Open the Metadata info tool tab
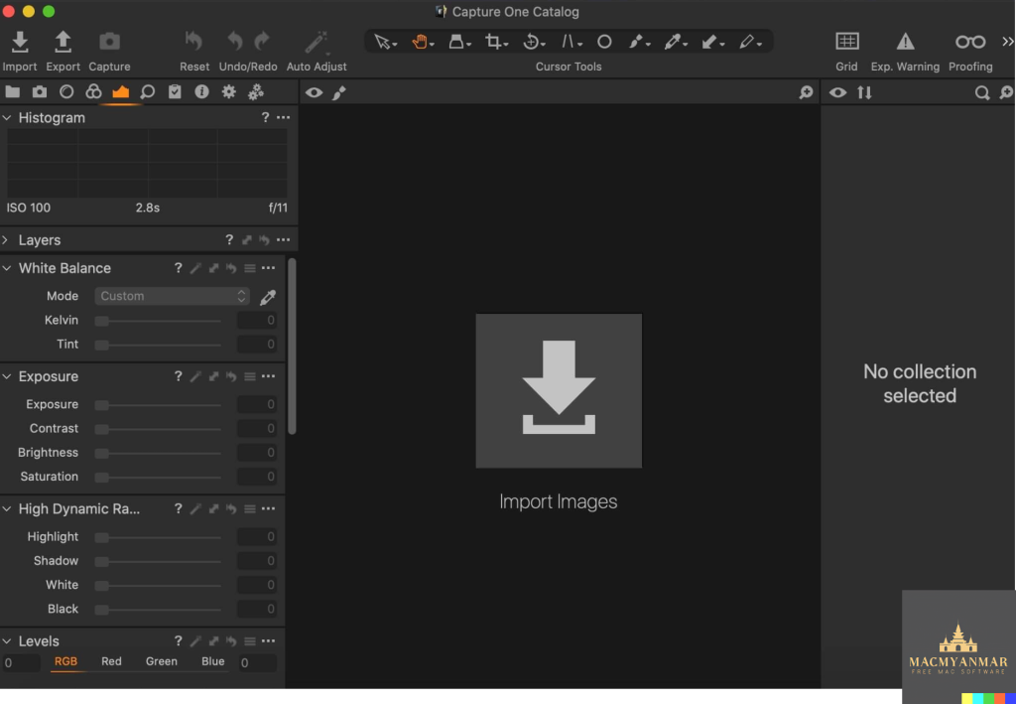Screen dimensions: 1016x704 point(202,92)
